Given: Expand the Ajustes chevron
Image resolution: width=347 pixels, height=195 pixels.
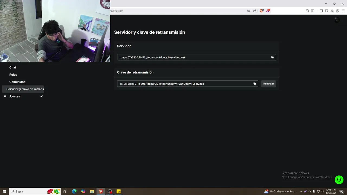Looking at the screenshot, I should coord(41,96).
